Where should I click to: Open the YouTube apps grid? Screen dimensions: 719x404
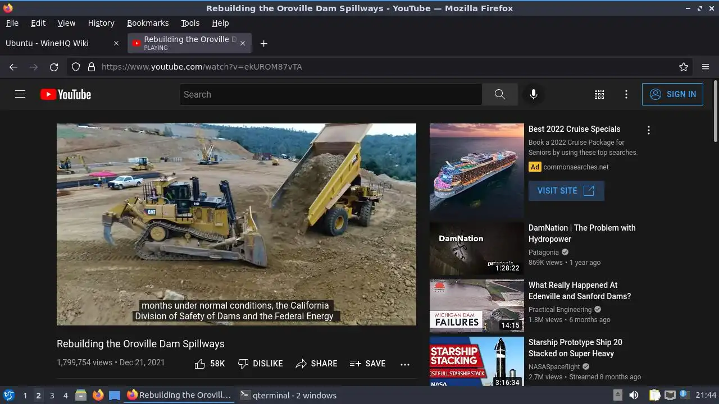(x=599, y=94)
